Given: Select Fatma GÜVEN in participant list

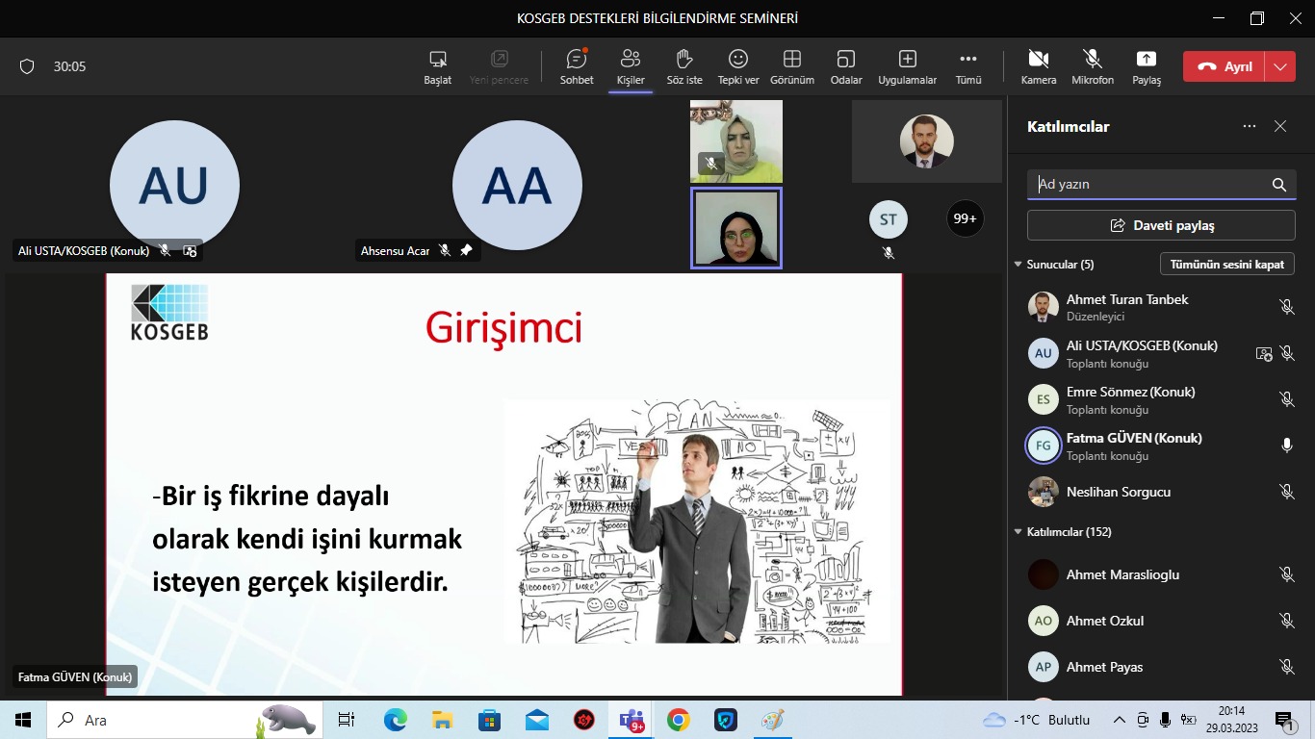Looking at the screenshot, I should 1133,446.
